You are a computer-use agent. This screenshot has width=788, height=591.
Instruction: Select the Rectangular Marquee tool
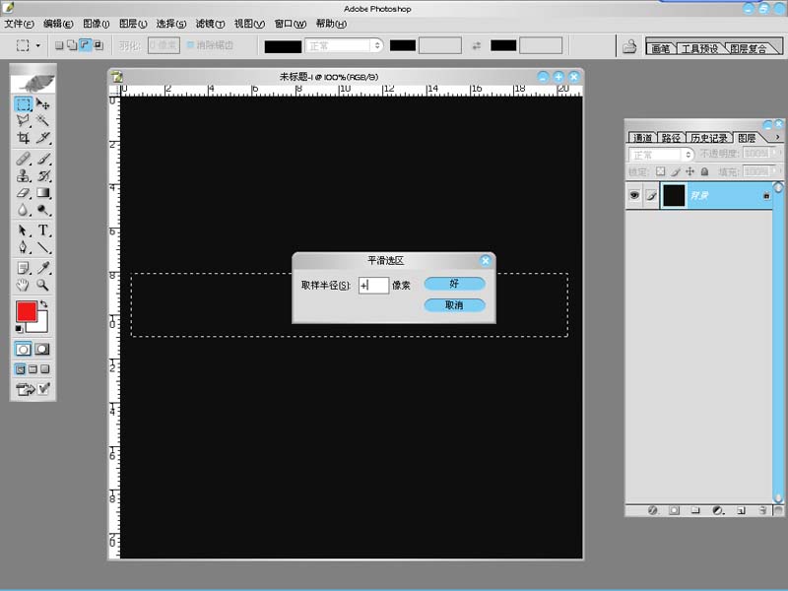23,103
